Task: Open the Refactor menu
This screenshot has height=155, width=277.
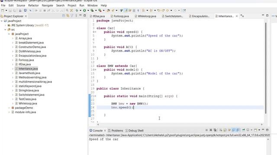Action: 33,6
